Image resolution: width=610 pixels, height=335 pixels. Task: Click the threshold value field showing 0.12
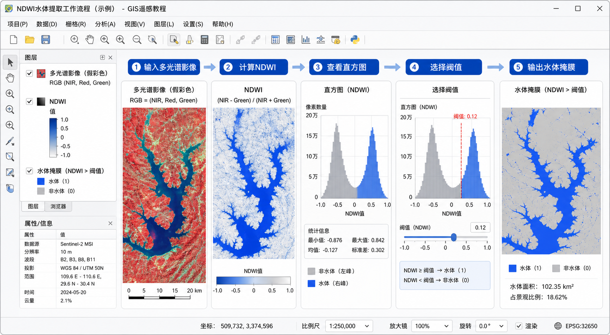480,228
